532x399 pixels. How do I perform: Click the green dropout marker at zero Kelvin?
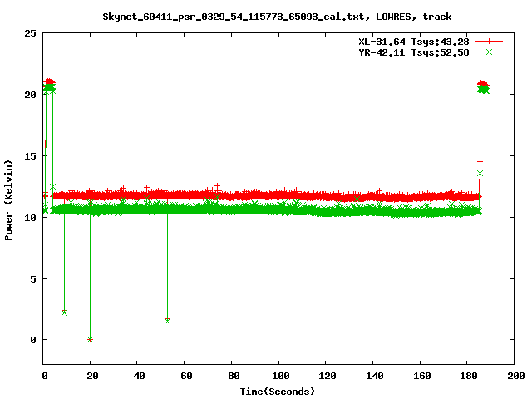(x=90, y=340)
